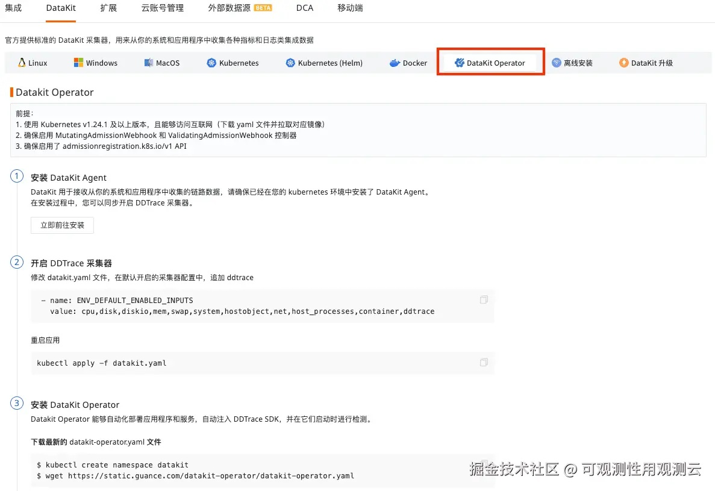Click the 开启 DDTrace 采集器 heading
Screen dimensions: 715x491
71,263
